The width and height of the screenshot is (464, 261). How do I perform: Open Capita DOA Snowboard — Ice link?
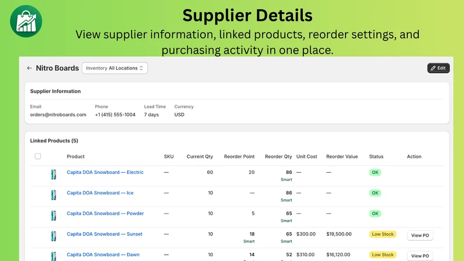click(100, 193)
